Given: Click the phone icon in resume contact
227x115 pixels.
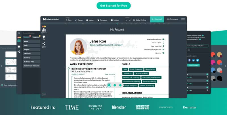Looking at the screenshot, I should (163, 42).
